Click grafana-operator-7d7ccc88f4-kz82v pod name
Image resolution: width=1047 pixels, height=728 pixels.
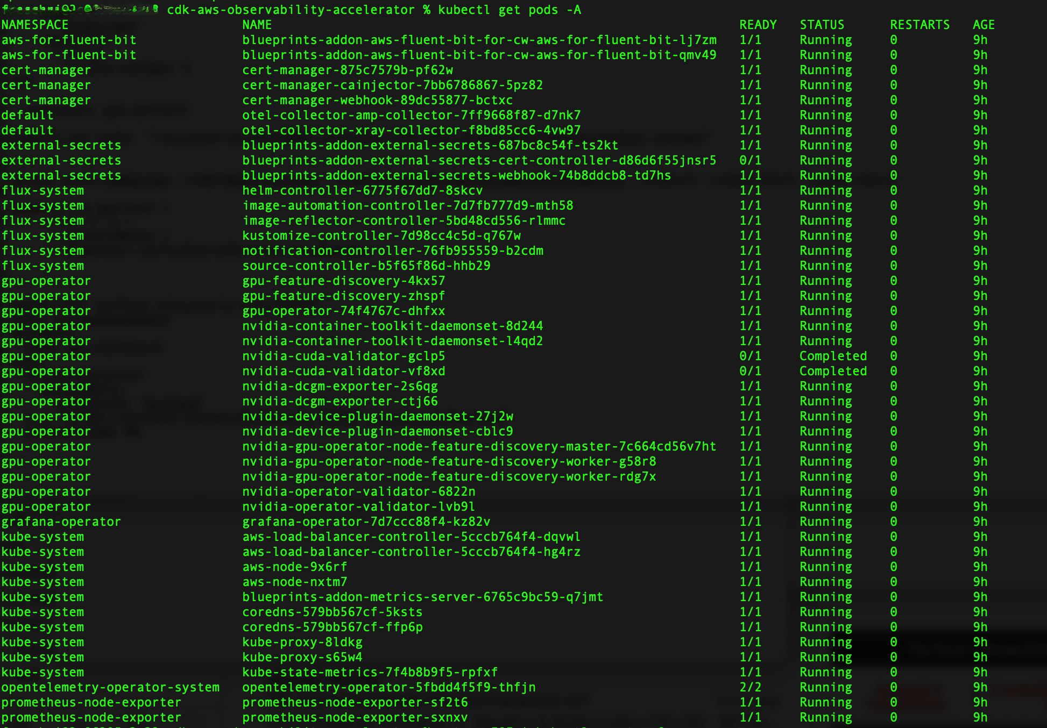366,522
